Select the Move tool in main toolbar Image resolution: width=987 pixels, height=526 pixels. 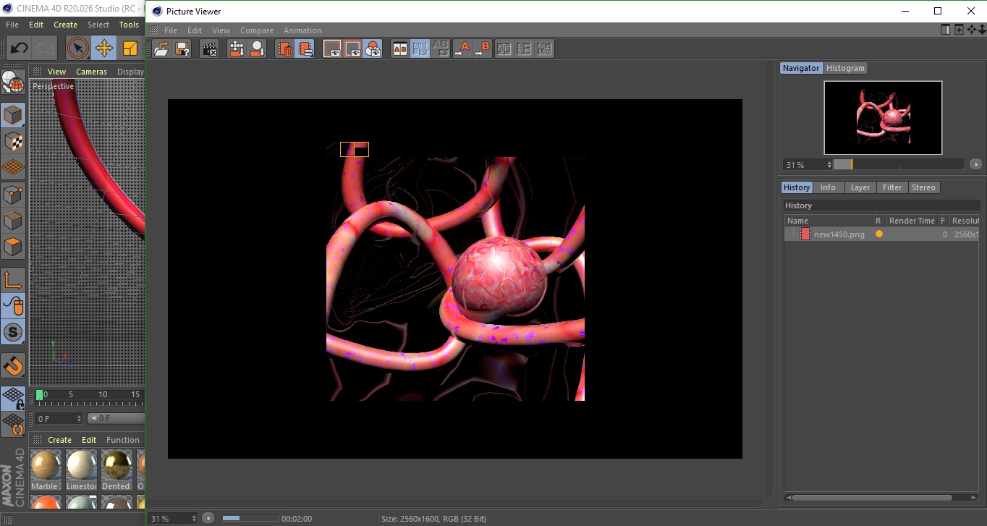[104, 48]
